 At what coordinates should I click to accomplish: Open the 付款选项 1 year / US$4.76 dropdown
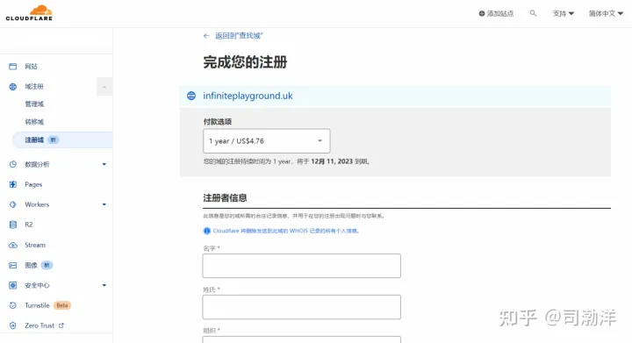(267, 141)
